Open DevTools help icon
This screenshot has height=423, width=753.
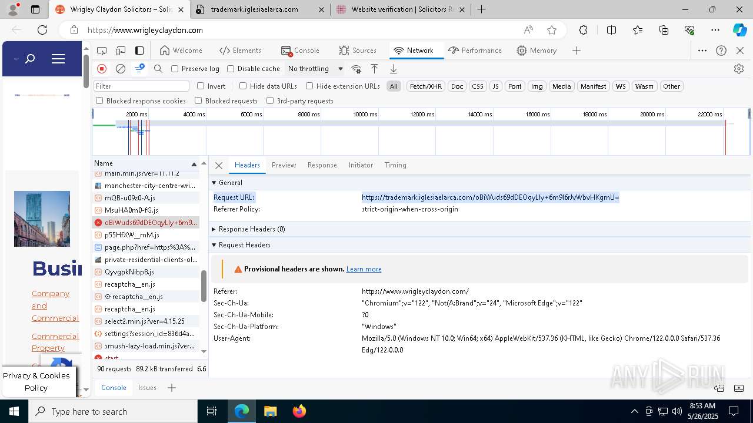coord(721,51)
